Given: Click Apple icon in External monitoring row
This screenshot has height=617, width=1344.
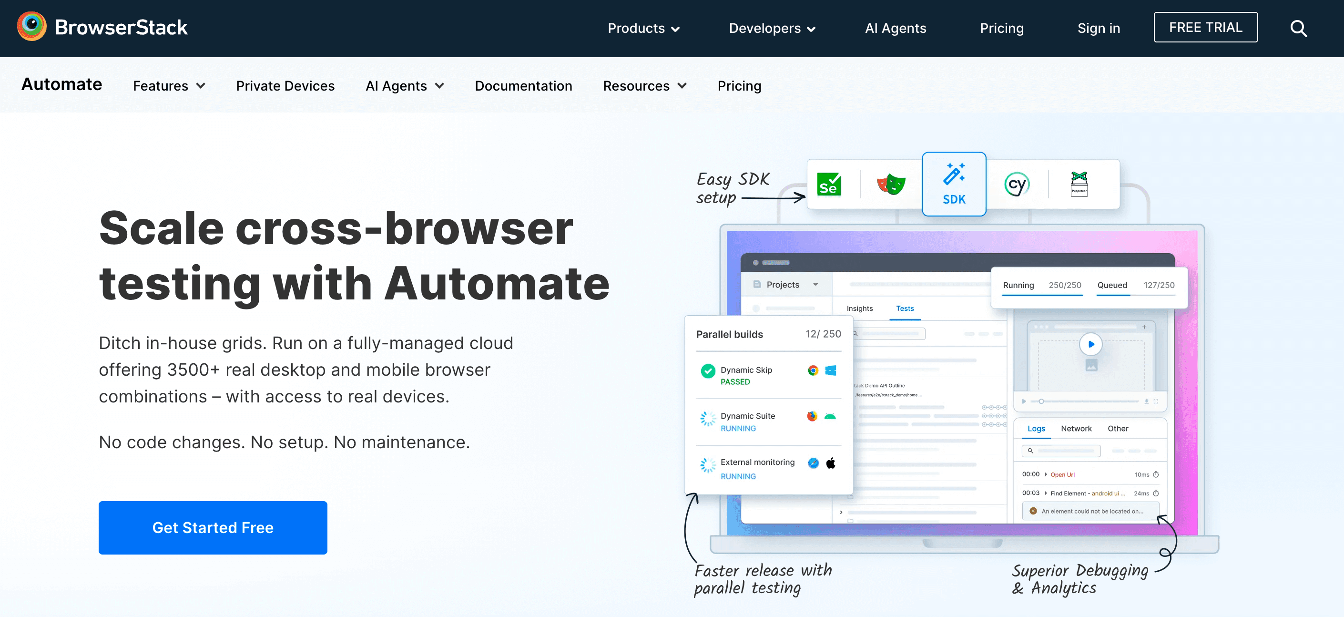Looking at the screenshot, I should [x=831, y=463].
